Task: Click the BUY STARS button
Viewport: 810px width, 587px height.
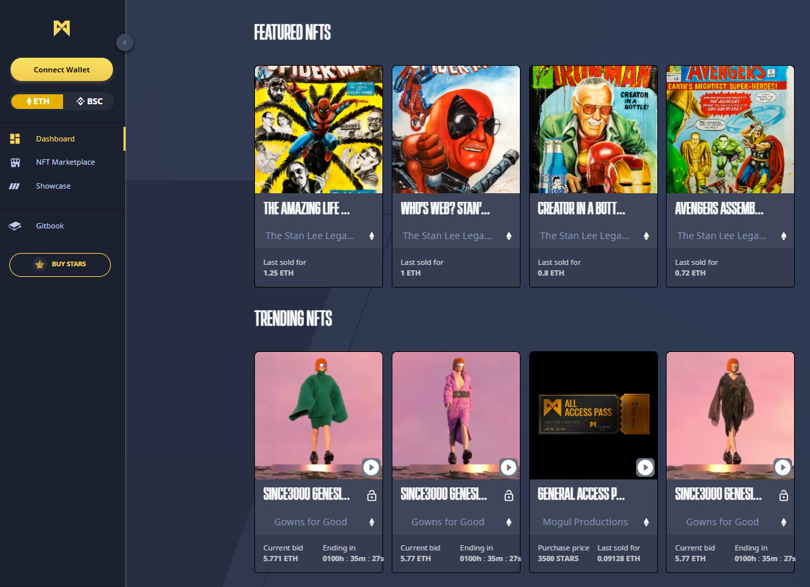Action: [60, 264]
